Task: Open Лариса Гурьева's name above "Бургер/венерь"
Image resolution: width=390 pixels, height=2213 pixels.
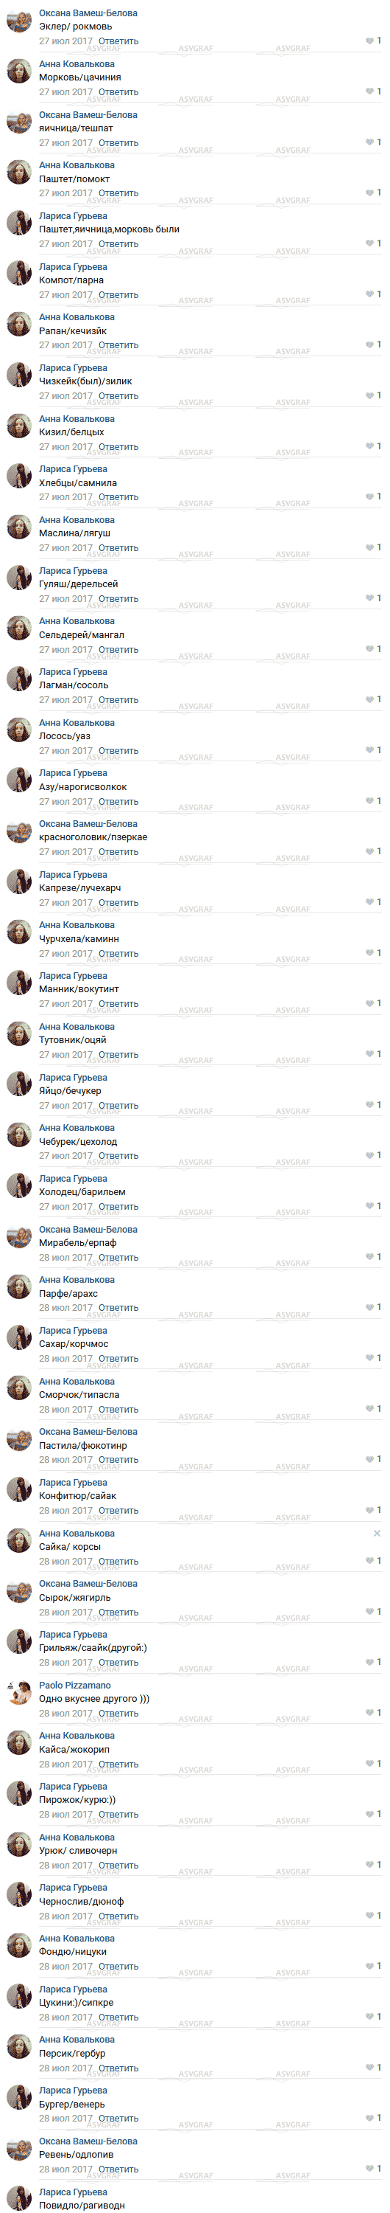Action: point(73,2090)
